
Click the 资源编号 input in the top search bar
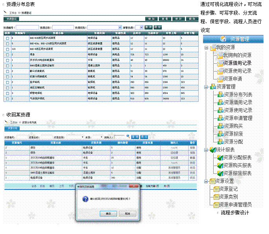tap(27, 27)
